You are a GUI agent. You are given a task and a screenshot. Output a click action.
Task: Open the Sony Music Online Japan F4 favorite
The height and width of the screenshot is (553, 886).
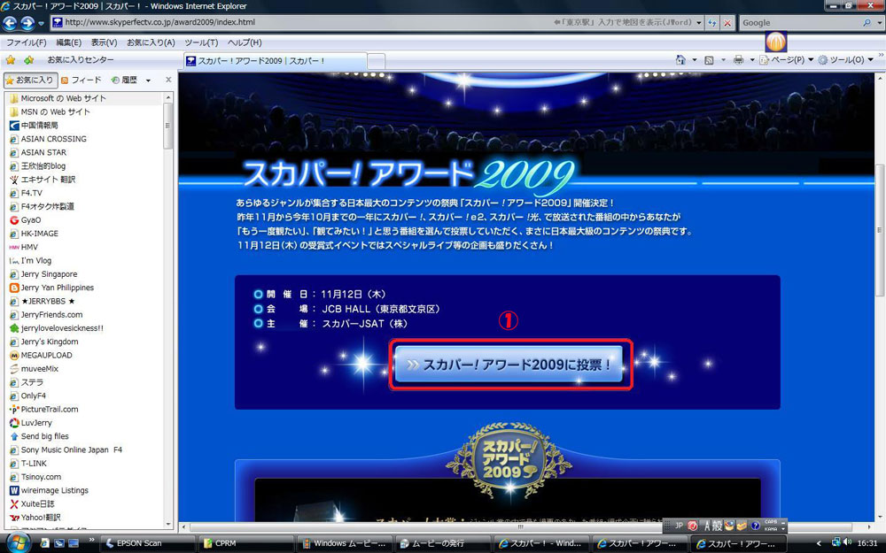[66, 450]
